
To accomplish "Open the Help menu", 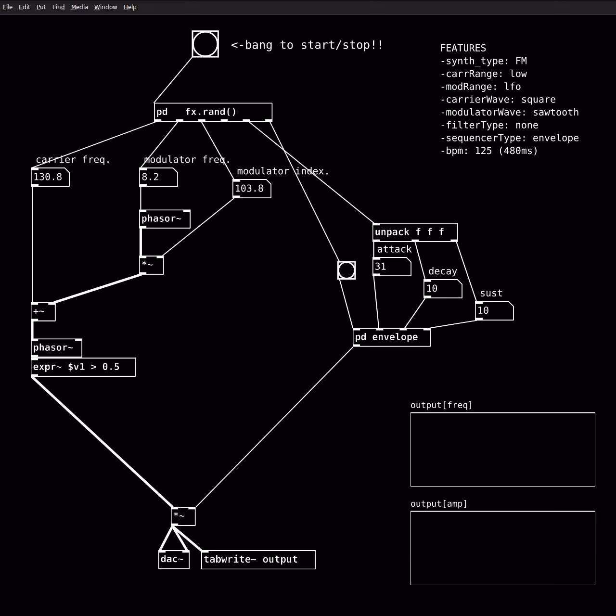I will point(130,7).
